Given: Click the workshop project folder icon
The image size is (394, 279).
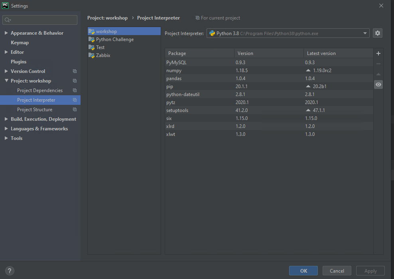Looking at the screenshot, I should [92, 31].
